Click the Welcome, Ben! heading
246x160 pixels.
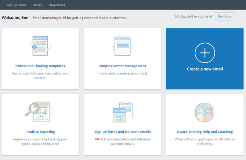click(15, 18)
